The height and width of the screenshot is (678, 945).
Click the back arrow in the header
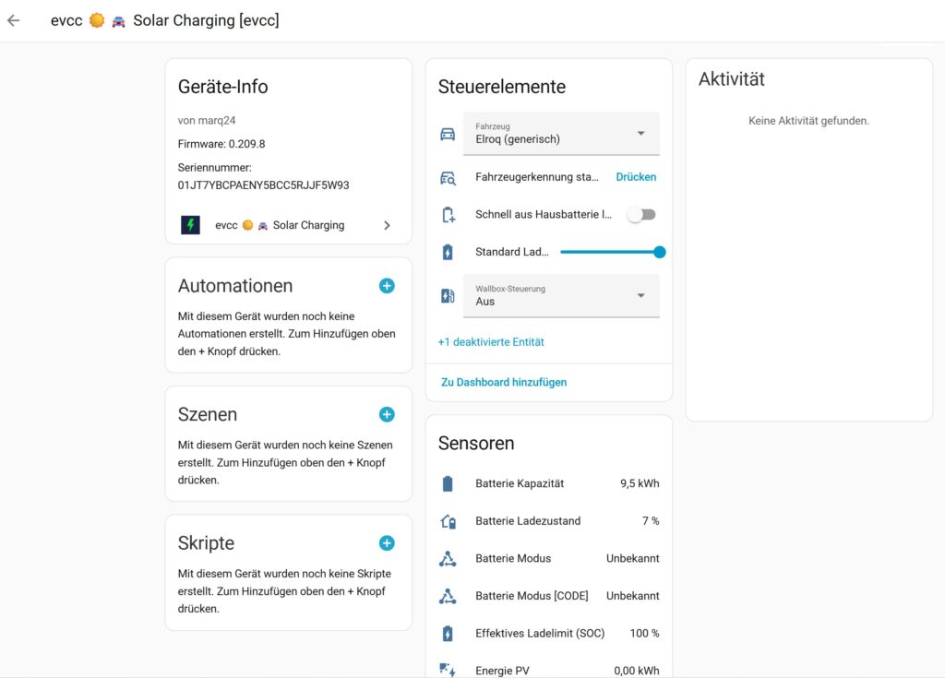tap(14, 19)
